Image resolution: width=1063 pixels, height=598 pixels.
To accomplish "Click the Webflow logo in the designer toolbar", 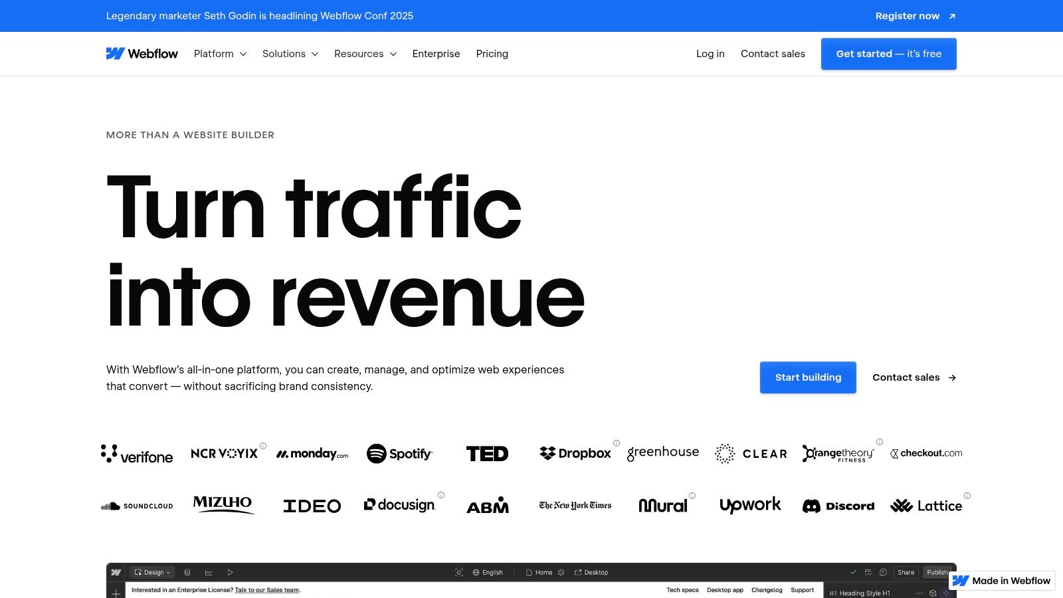I will coord(116,572).
